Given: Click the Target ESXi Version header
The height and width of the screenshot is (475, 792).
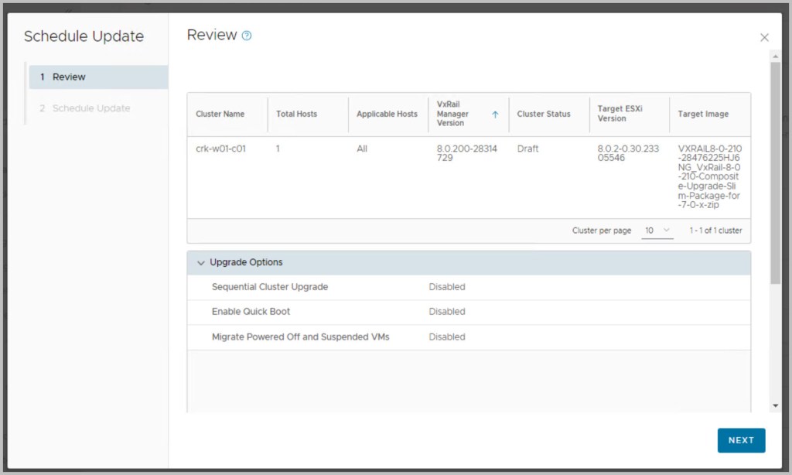Looking at the screenshot, I should click(622, 114).
